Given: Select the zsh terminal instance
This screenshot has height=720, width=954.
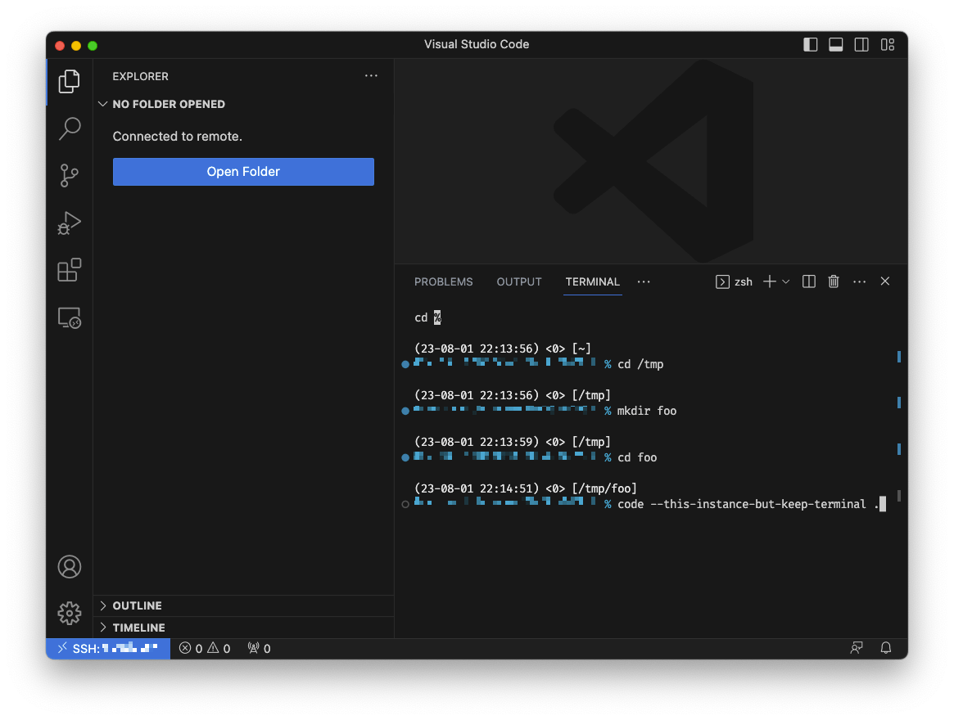Looking at the screenshot, I should pyautogui.click(x=735, y=281).
